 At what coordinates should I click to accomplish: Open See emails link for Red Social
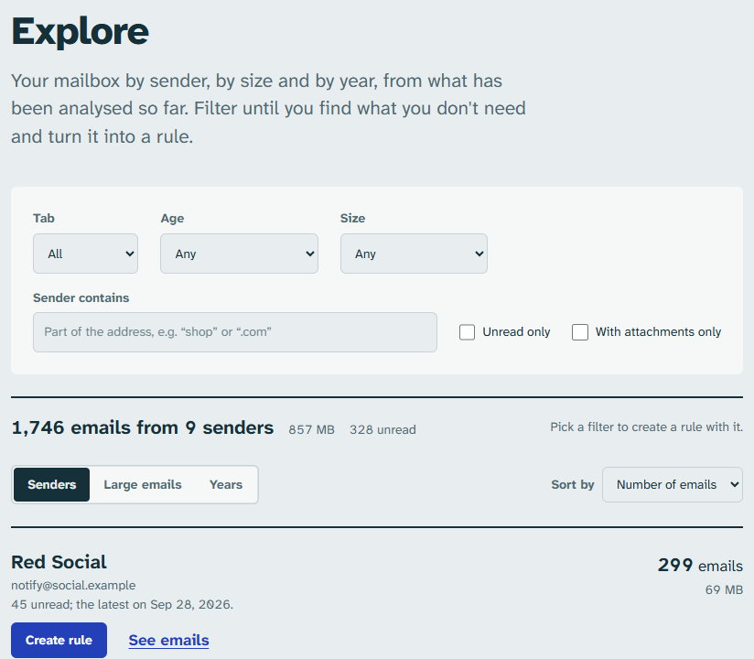pos(168,640)
